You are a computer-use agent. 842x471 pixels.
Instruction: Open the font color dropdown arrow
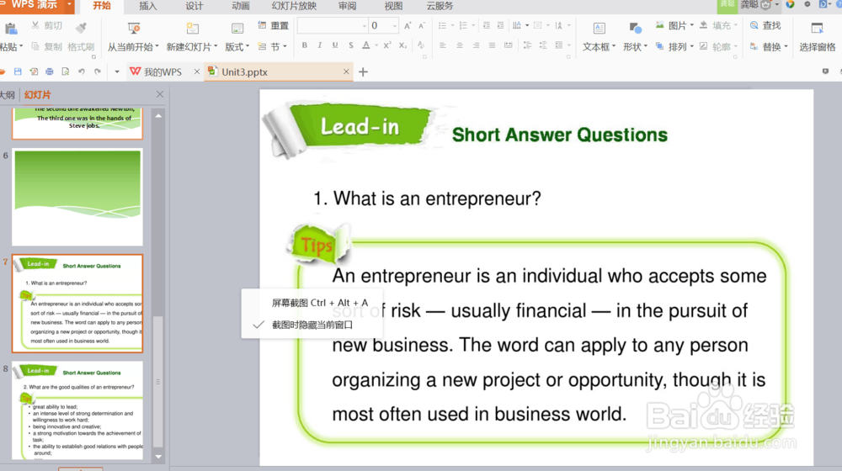point(376,45)
